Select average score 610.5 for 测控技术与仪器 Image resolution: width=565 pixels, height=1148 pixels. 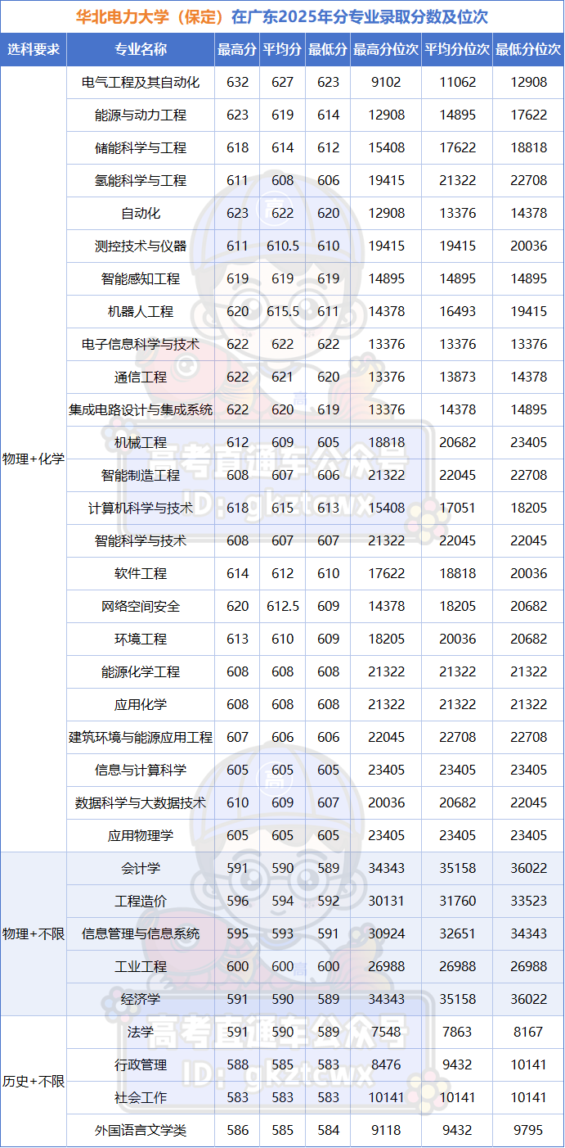(283, 246)
